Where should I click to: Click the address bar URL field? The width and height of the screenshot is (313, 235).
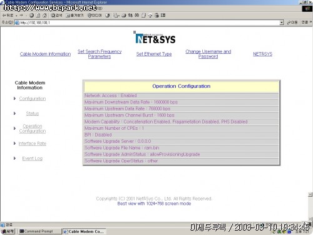pos(147,23)
